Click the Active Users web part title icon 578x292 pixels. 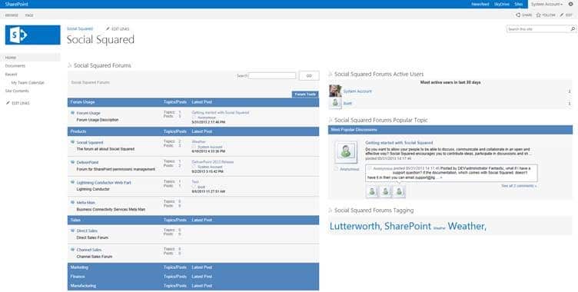click(x=331, y=74)
